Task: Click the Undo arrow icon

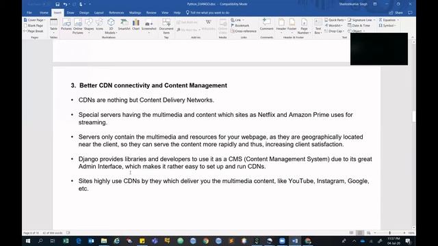Action: coord(65,4)
